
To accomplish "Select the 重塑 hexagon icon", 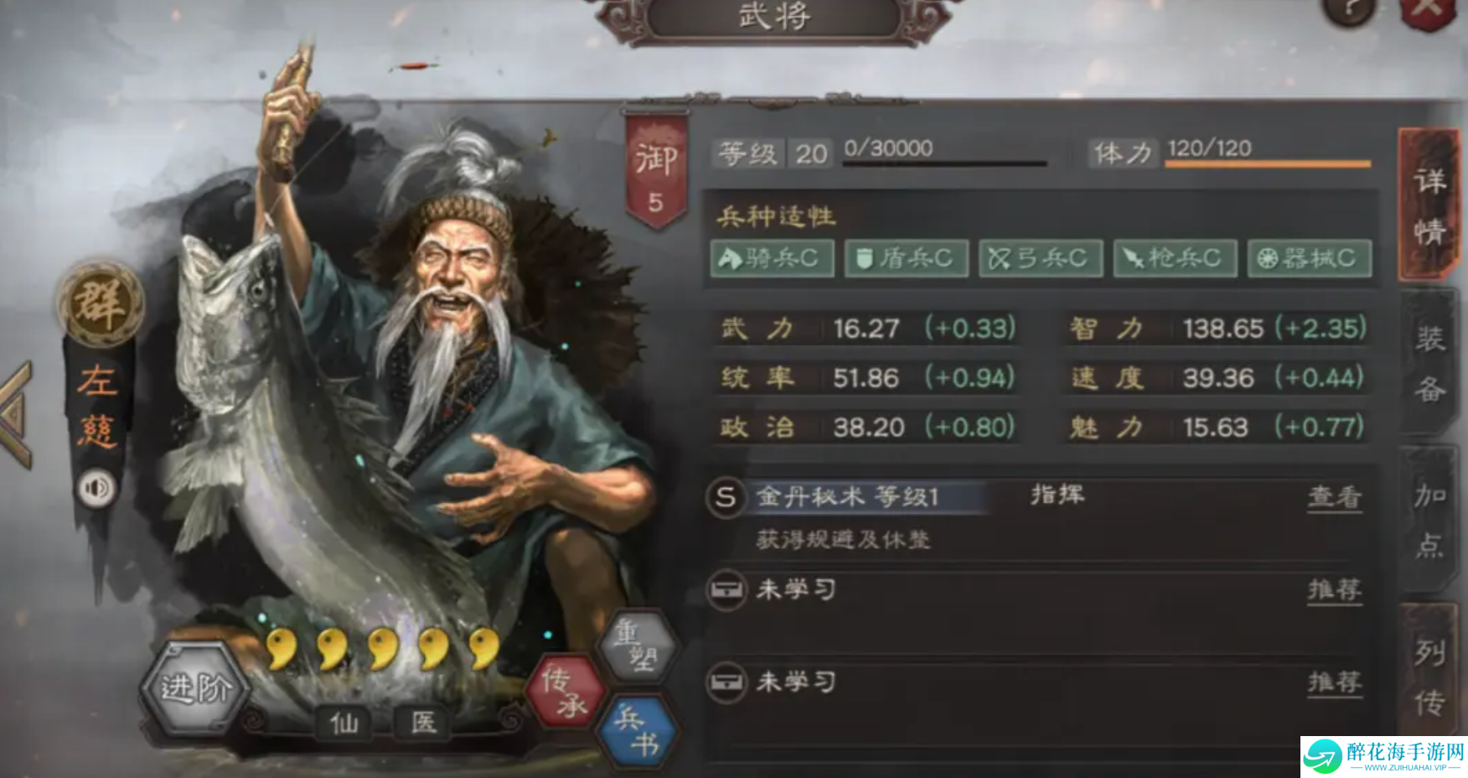I will point(638,644).
